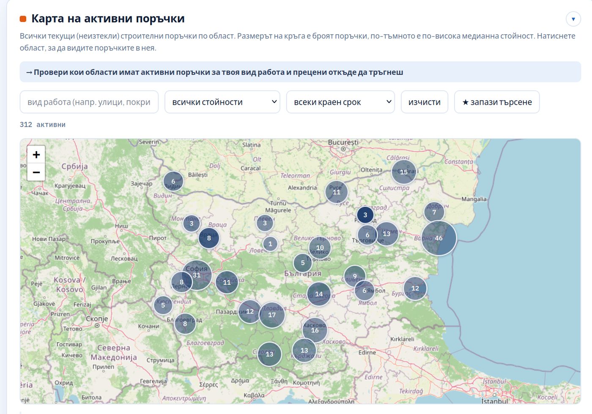Select the Ruse cluster showing 11
The width and height of the screenshot is (592, 414).
(337, 192)
